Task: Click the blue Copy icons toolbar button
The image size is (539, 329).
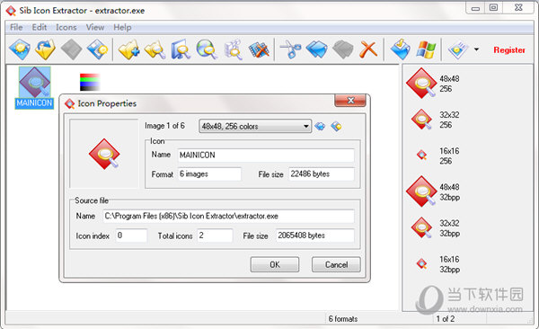Action: tap(316, 49)
